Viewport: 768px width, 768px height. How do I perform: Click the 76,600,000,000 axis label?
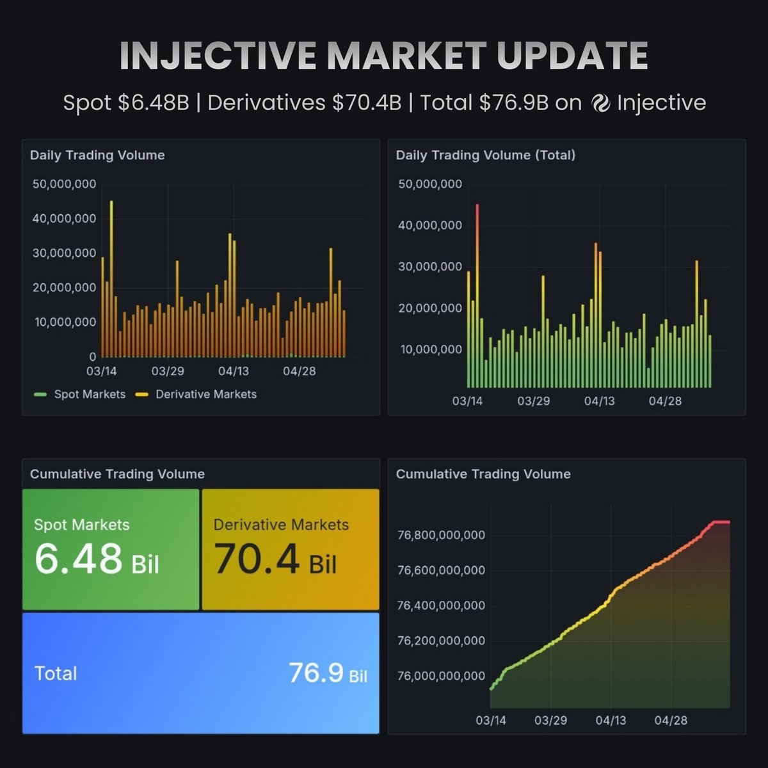click(x=441, y=570)
